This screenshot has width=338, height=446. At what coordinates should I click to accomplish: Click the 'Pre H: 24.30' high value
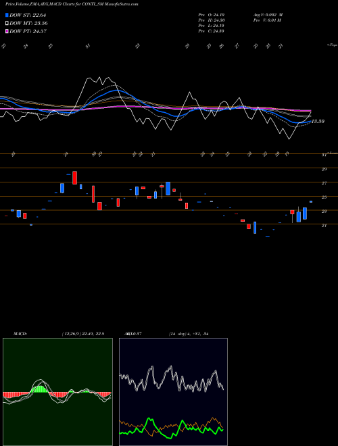tap(211, 20)
